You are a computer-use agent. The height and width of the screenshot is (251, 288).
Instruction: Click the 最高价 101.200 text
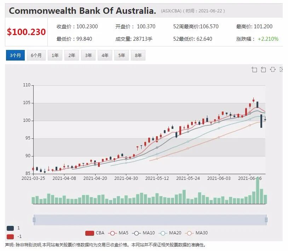click(254, 27)
